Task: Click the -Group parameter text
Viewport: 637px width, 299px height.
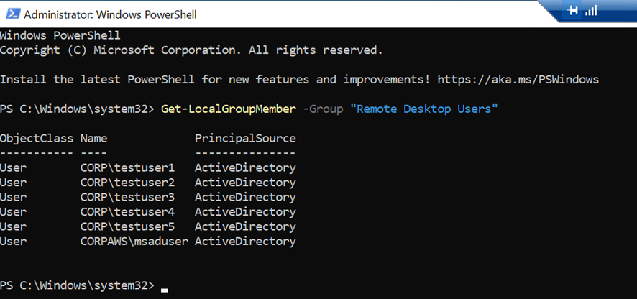Action: (x=324, y=109)
